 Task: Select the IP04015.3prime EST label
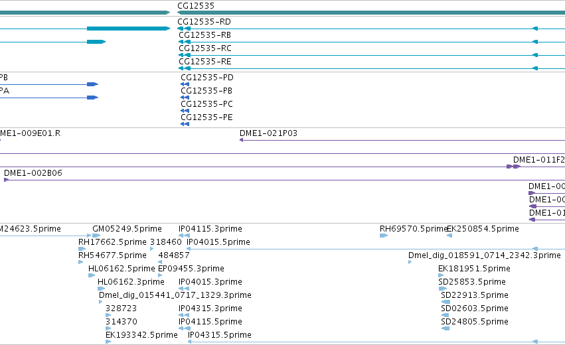point(210,282)
